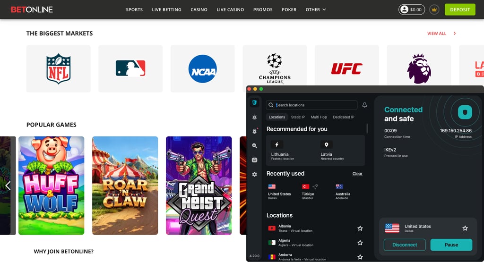This screenshot has width=484, height=262.
Task: Open the LIVE CASINO page
Action: 230,9
